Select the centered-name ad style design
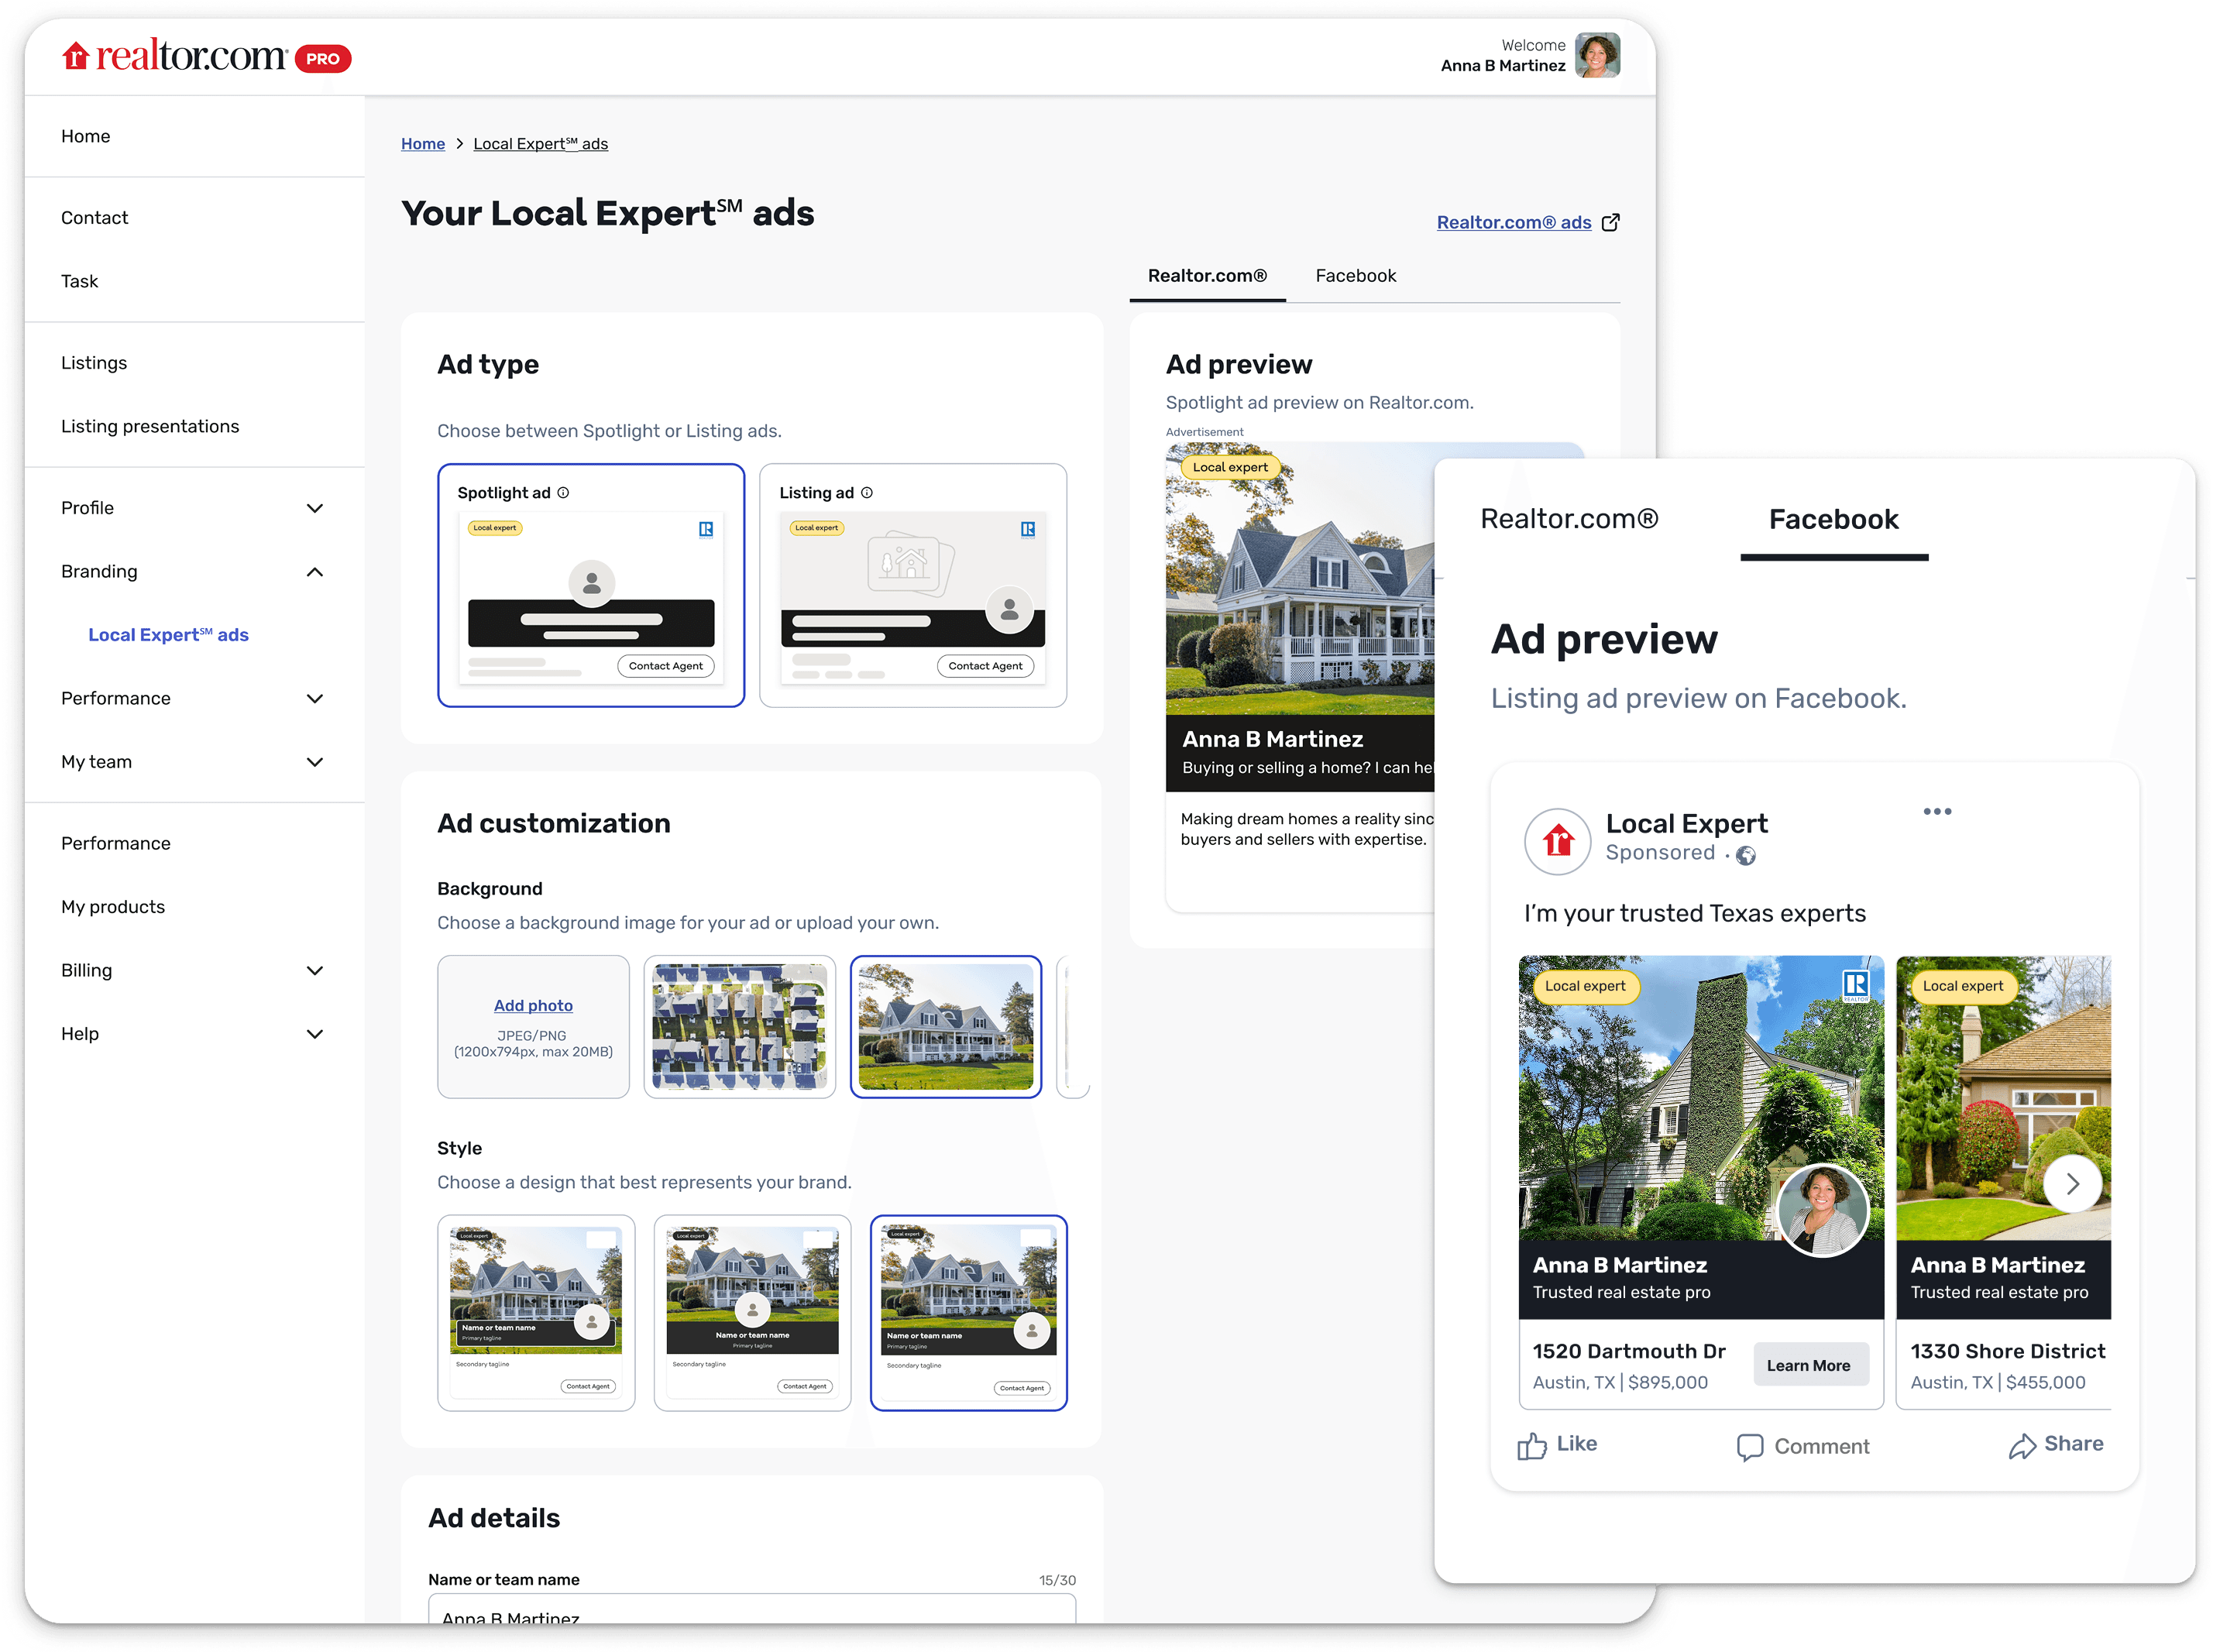 pos(752,1313)
